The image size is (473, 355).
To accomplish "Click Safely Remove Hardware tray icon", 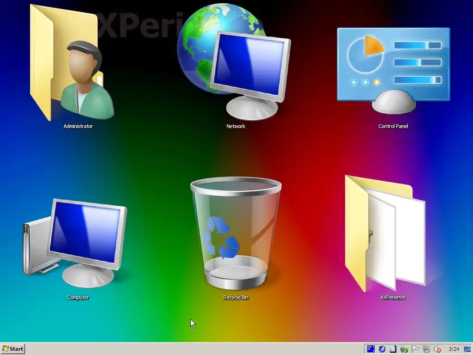I will (x=404, y=349).
